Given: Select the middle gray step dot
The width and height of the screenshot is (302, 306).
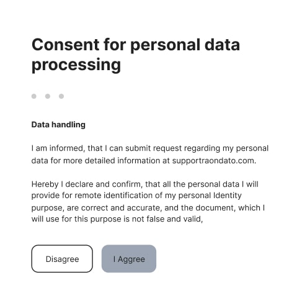Looking at the screenshot, I should [x=48, y=96].
